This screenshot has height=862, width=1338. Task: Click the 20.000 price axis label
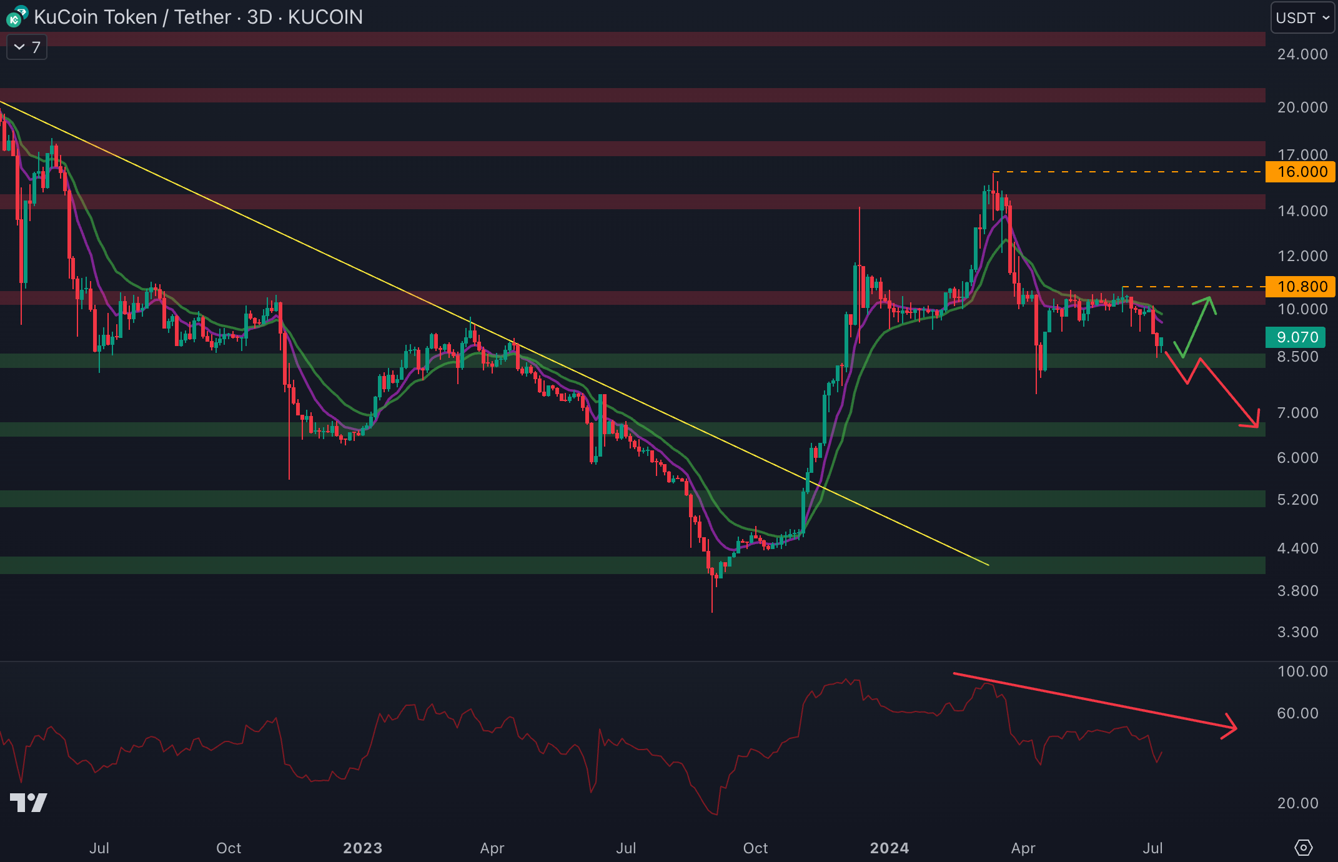(x=1302, y=107)
